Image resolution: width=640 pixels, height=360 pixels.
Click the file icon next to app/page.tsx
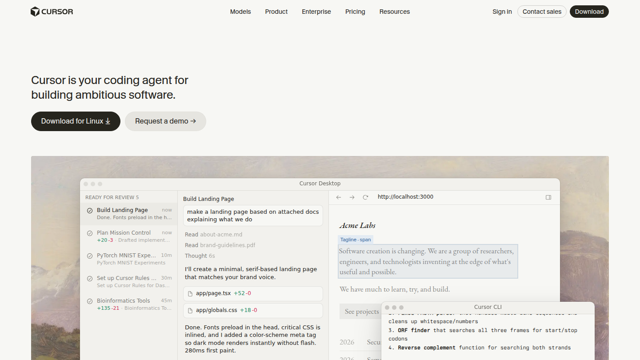190,294
